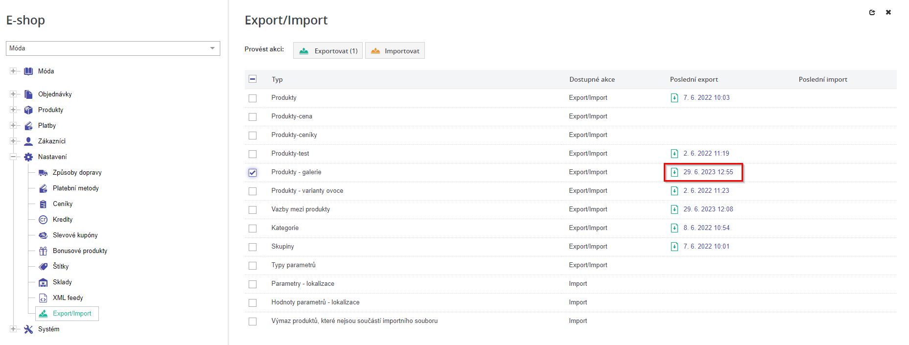Click the Objednávky document icon
This screenshot has height=345, width=909.
(x=28, y=94)
